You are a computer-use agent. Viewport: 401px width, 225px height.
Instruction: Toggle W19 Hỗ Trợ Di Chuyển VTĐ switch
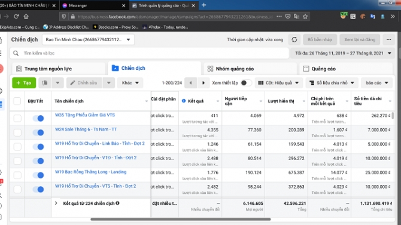click(38, 161)
